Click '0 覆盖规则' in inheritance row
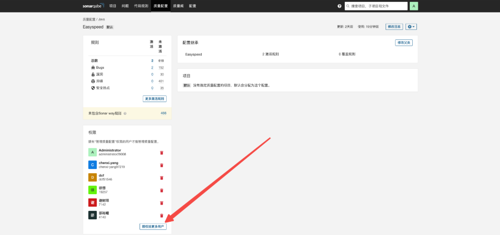 [x=347, y=54]
